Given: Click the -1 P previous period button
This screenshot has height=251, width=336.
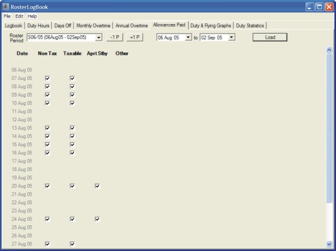Looking at the screenshot, I should pyautogui.click(x=115, y=37).
